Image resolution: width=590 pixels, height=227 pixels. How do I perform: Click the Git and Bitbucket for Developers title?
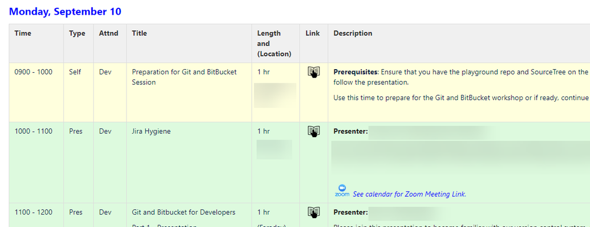tap(184, 212)
